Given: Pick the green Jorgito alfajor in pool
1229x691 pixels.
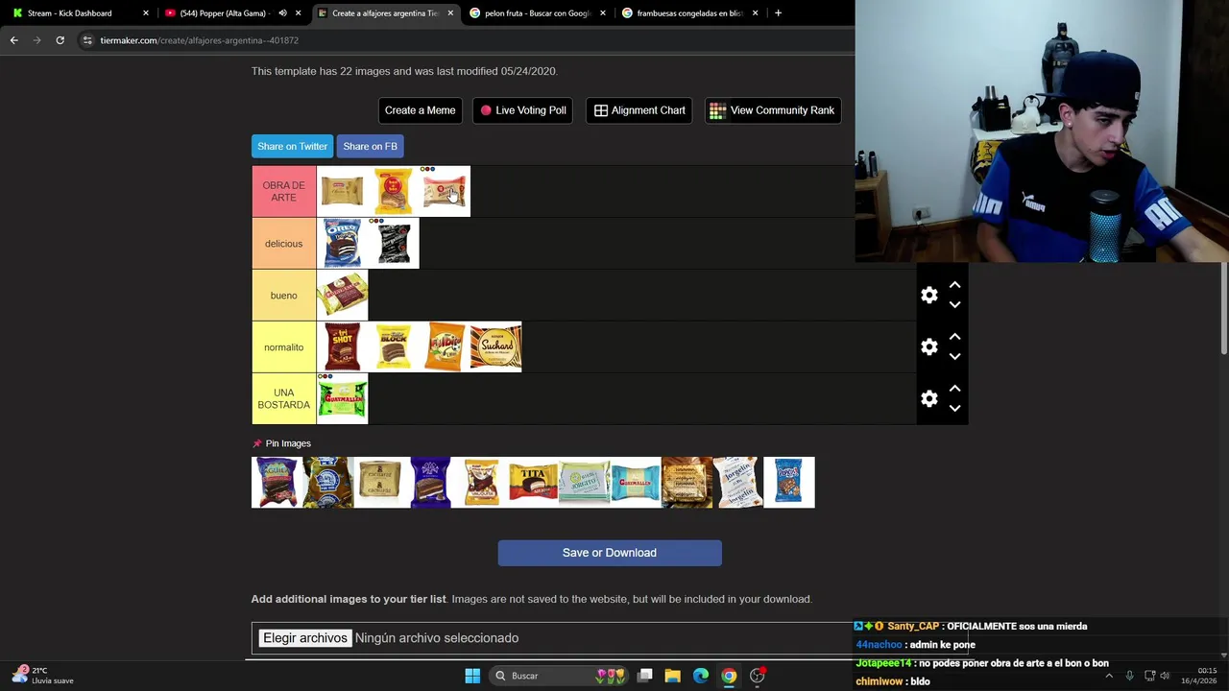Looking at the screenshot, I should pyautogui.click(x=584, y=482).
